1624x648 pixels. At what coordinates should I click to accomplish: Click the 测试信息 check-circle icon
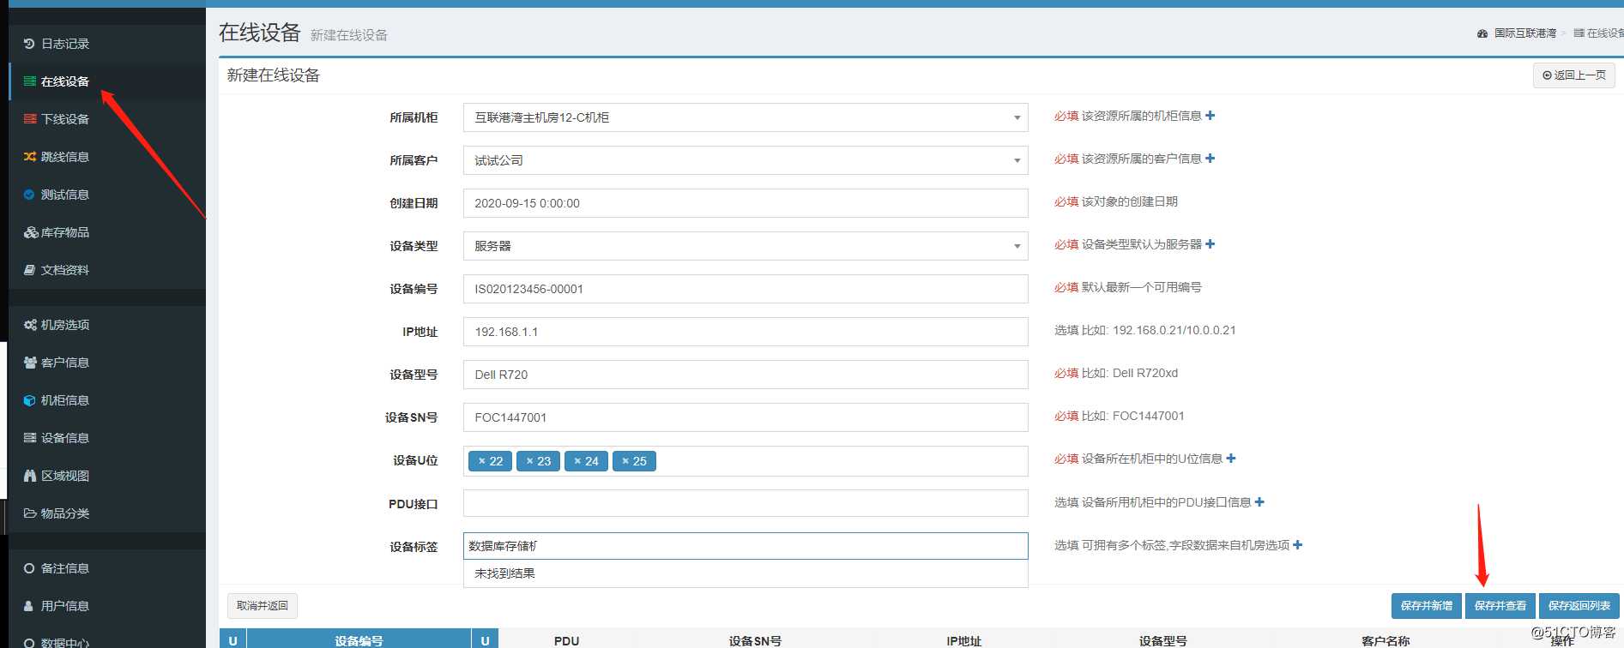tap(29, 195)
